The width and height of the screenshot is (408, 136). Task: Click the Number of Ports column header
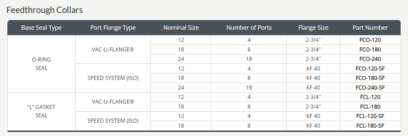coord(249,28)
